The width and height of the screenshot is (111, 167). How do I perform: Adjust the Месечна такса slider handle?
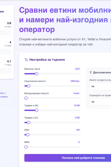[x=37, y=74]
